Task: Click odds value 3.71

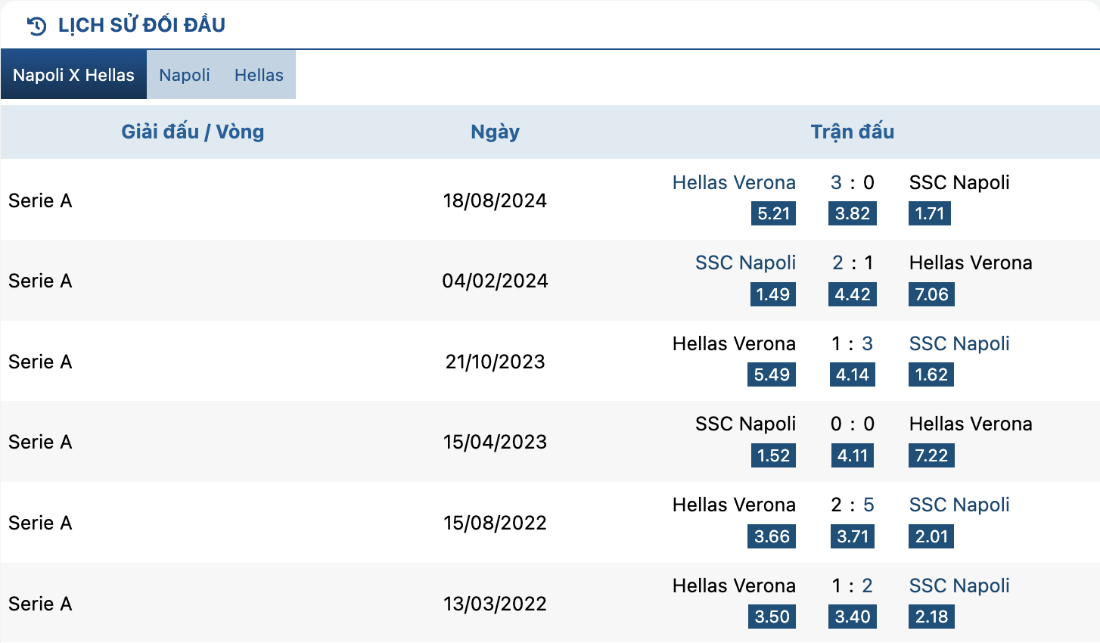Action: 853,536
